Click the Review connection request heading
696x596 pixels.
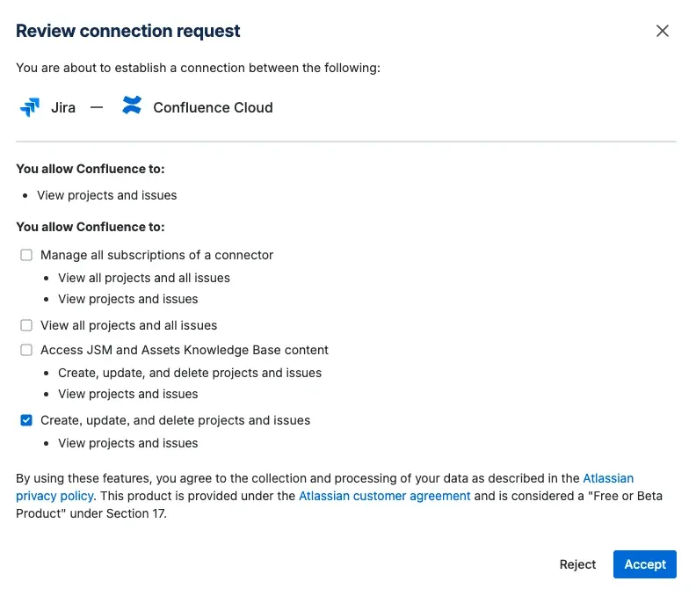127,31
